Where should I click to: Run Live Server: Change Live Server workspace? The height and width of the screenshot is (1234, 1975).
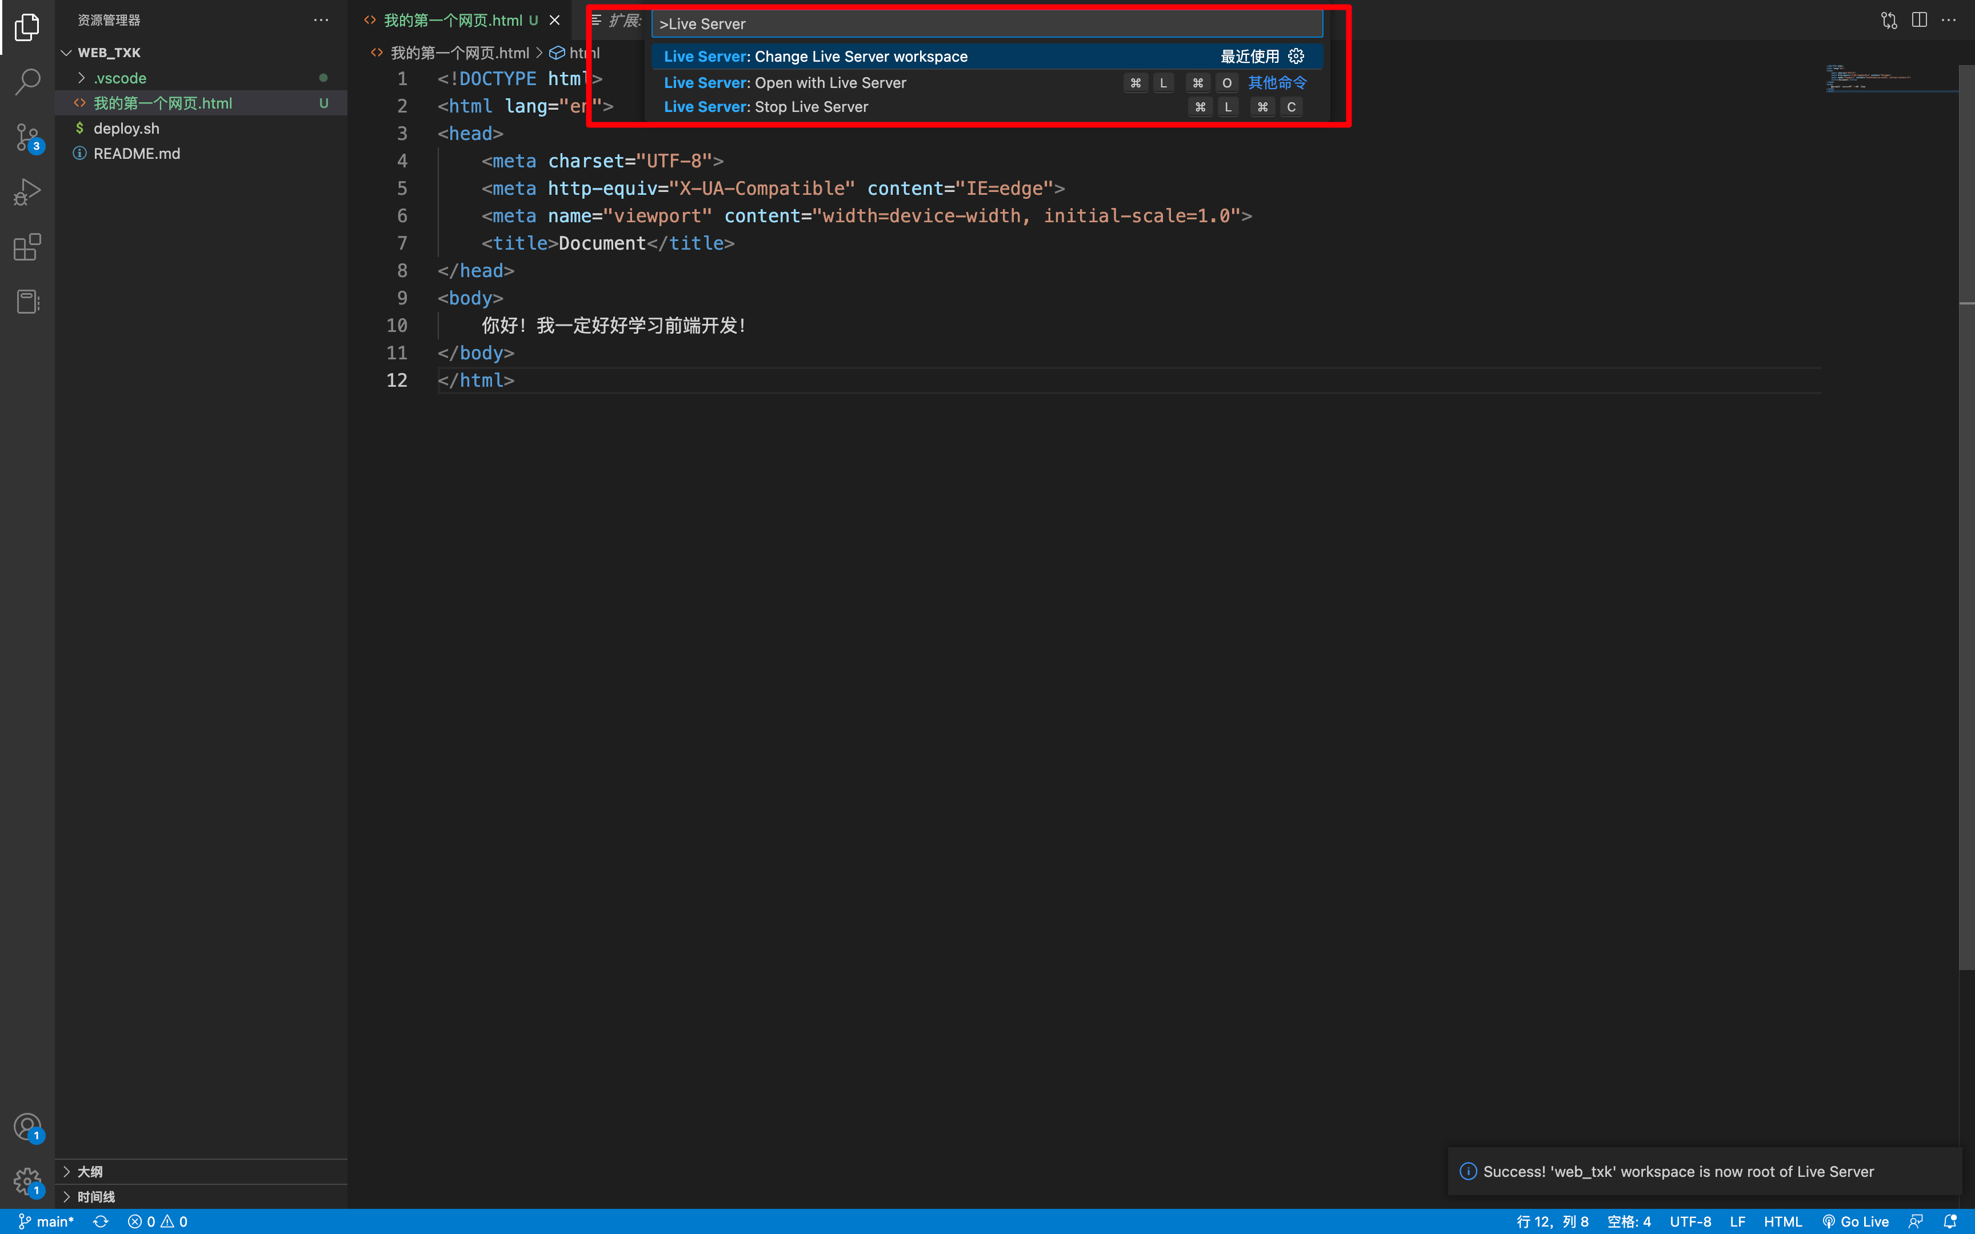pyautogui.click(x=987, y=57)
